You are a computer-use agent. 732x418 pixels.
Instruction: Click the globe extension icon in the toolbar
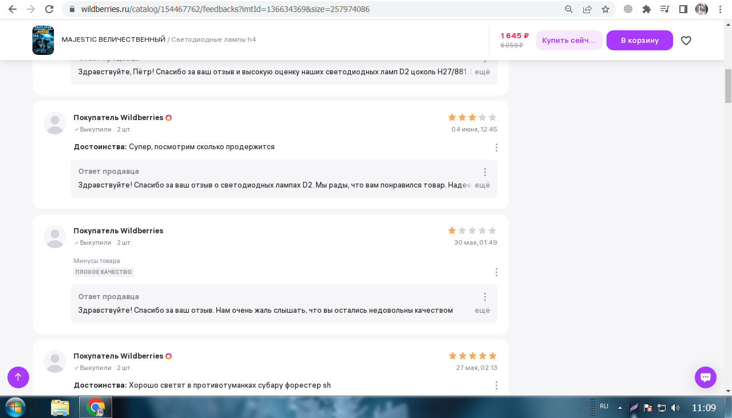coord(628,9)
